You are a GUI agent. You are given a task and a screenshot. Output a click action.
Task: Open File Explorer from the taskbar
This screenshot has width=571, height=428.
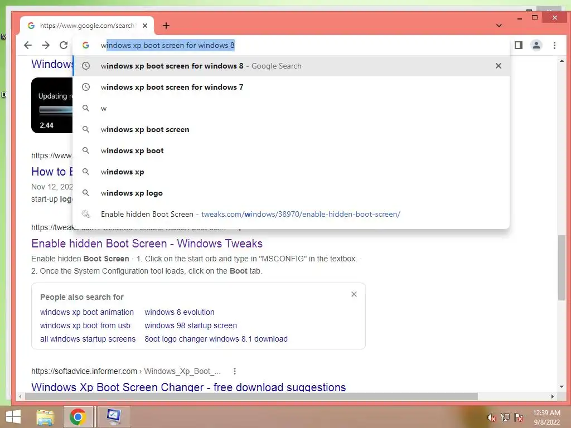click(45, 417)
